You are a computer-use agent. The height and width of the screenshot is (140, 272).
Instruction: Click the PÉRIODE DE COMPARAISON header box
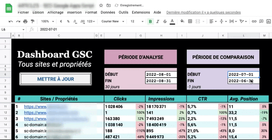(223, 57)
